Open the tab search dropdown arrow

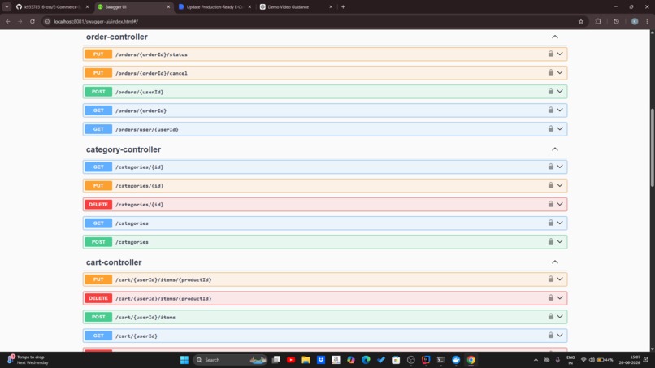[x=7, y=6]
